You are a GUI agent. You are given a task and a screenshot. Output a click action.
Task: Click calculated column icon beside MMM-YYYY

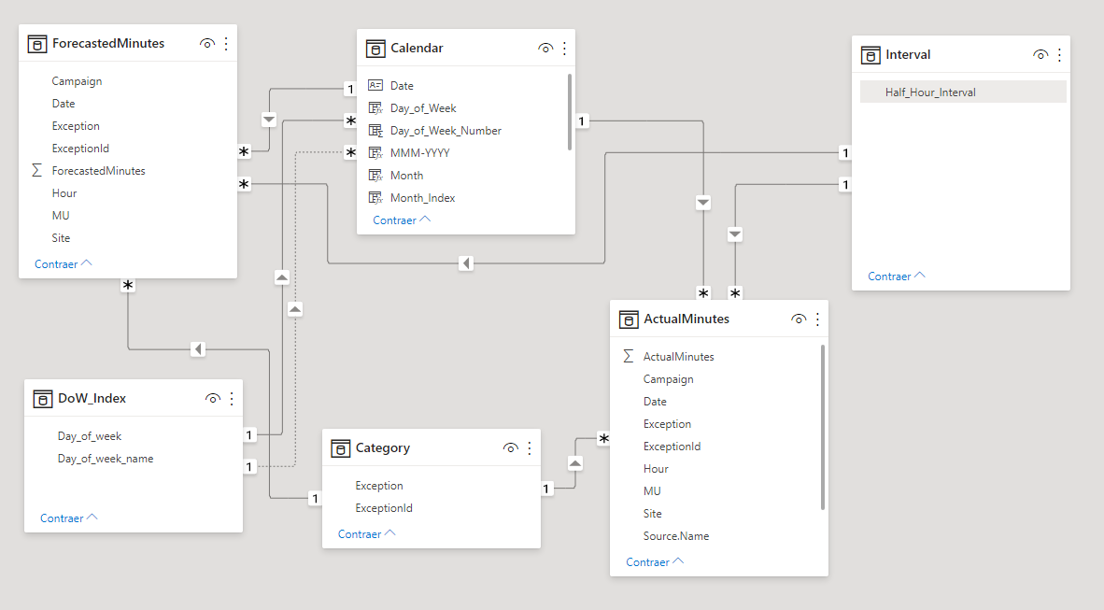coord(375,153)
